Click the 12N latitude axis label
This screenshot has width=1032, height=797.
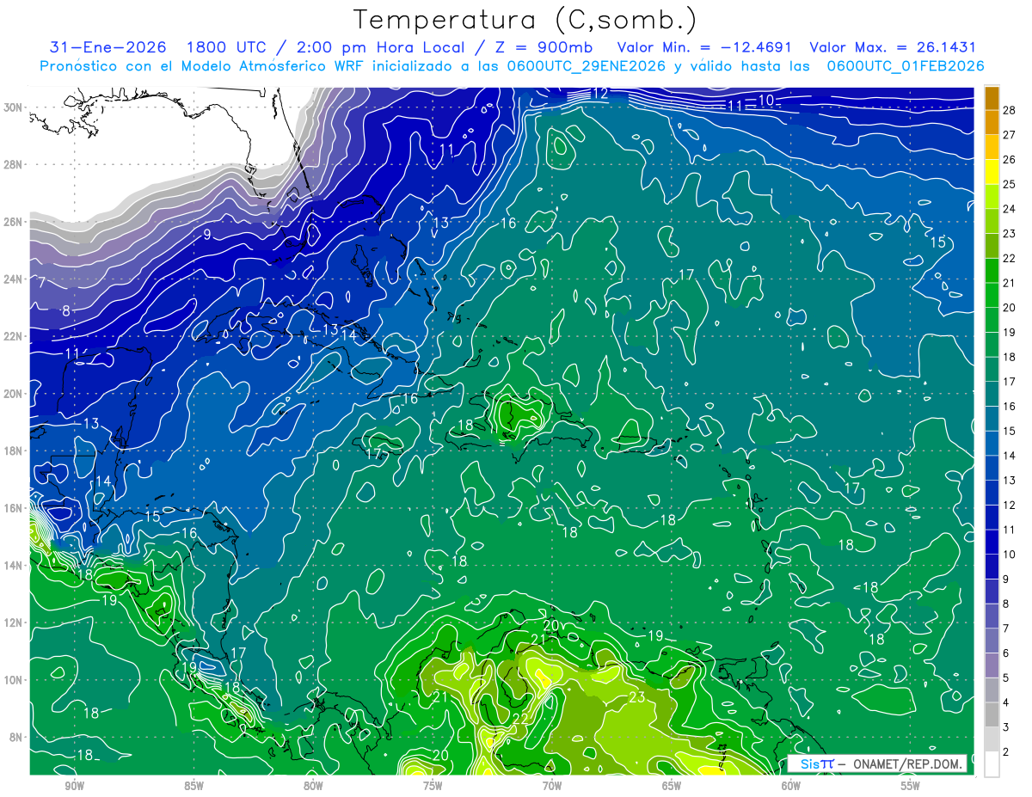[x=14, y=622]
